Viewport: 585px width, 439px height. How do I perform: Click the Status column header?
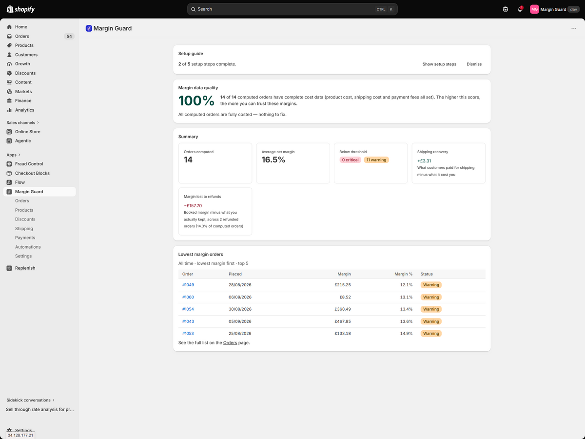(x=427, y=274)
